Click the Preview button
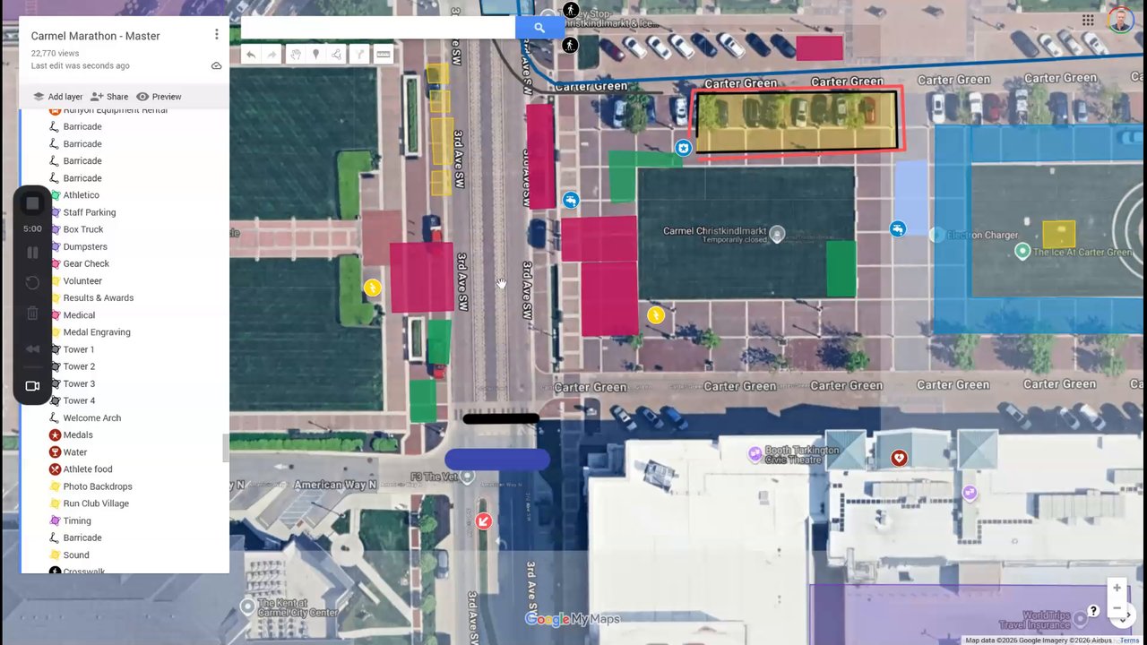The width and height of the screenshot is (1147, 645). tap(159, 97)
